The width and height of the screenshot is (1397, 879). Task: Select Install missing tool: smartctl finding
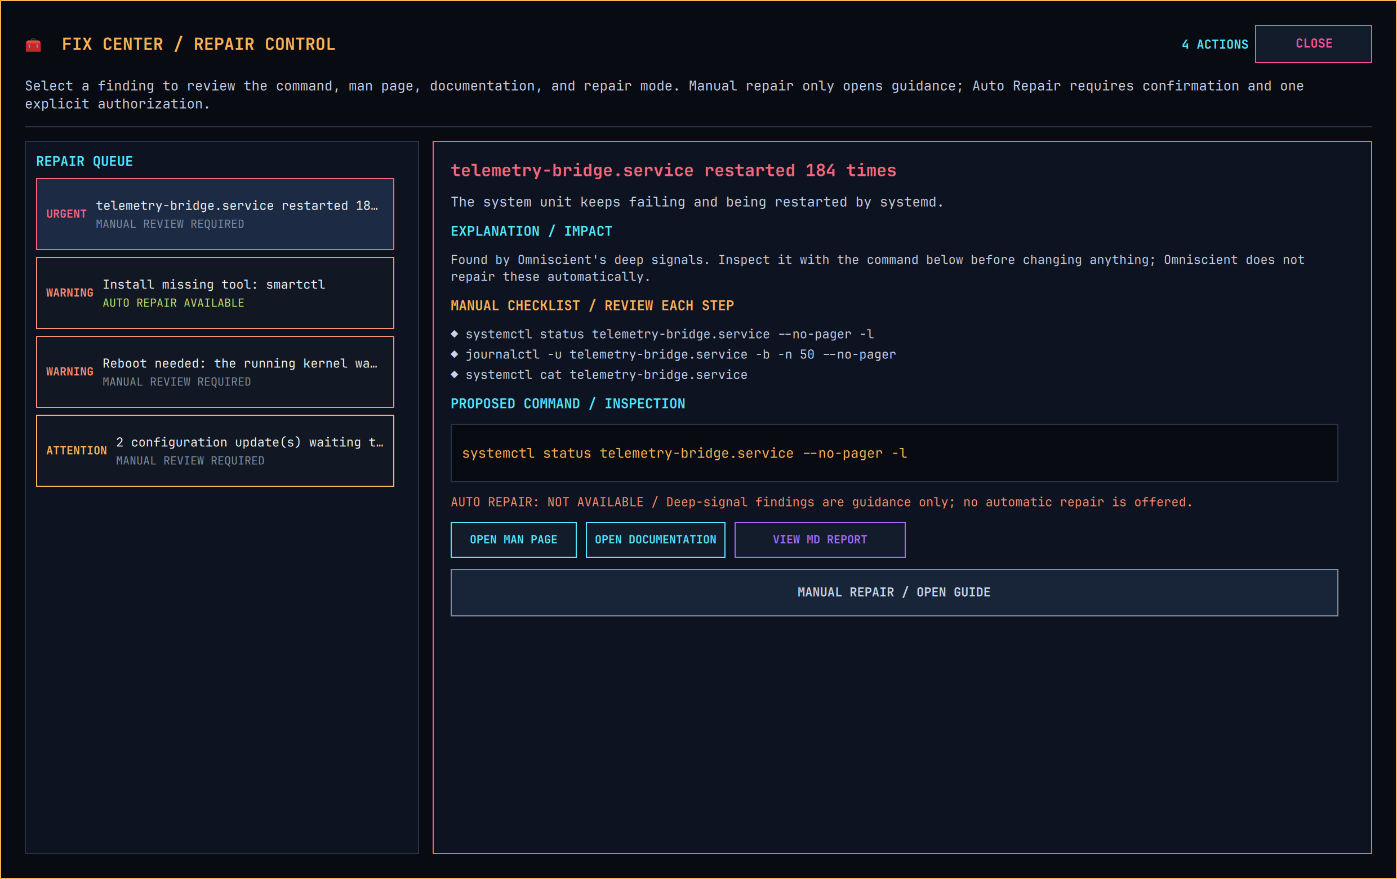click(215, 293)
